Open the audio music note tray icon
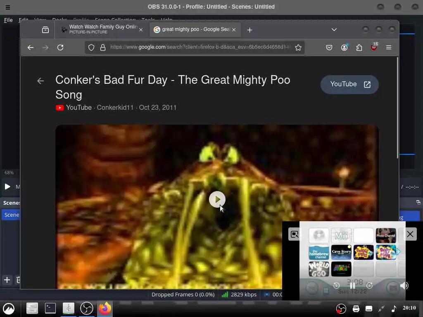The image size is (423, 317). (394, 309)
